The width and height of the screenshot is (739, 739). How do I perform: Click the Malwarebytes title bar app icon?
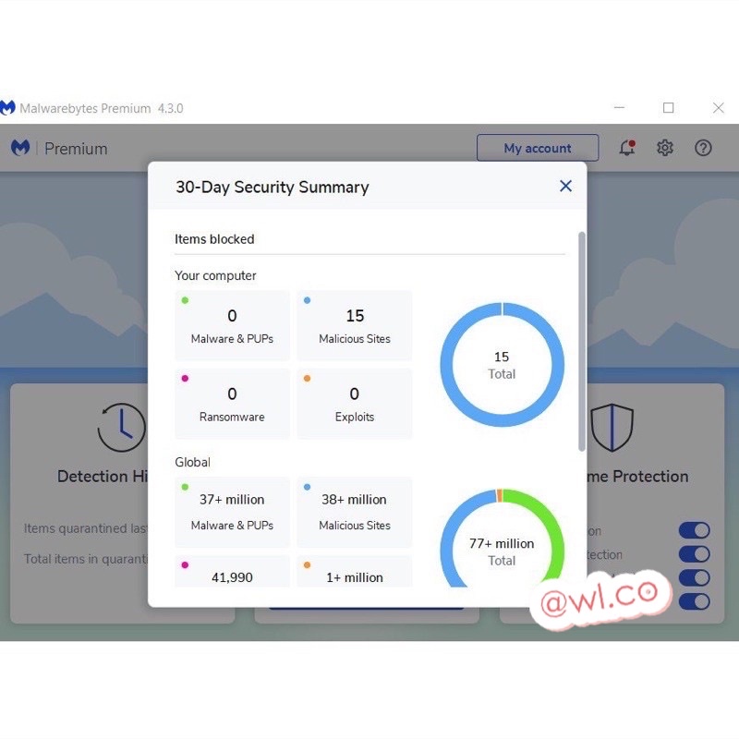[7, 108]
